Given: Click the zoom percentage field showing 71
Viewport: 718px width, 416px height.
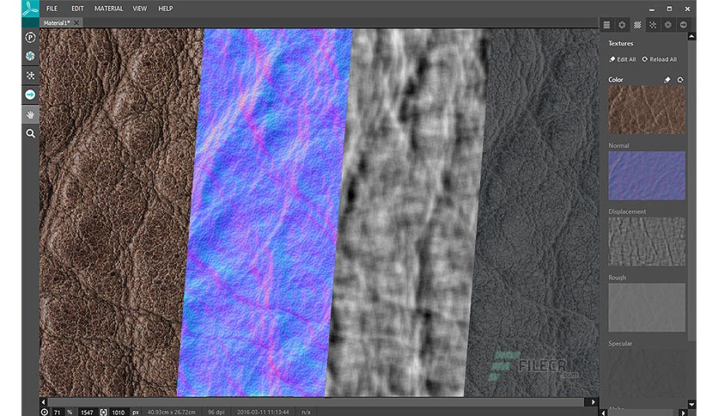Looking at the screenshot, I should coord(58,412).
